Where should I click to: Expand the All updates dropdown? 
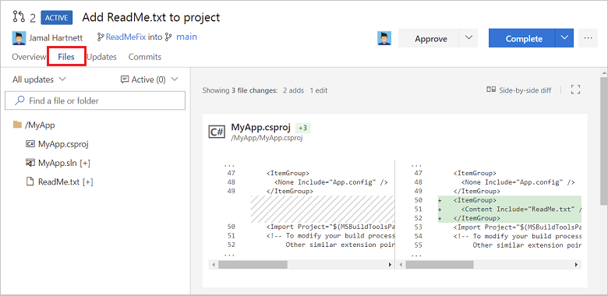pos(39,79)
